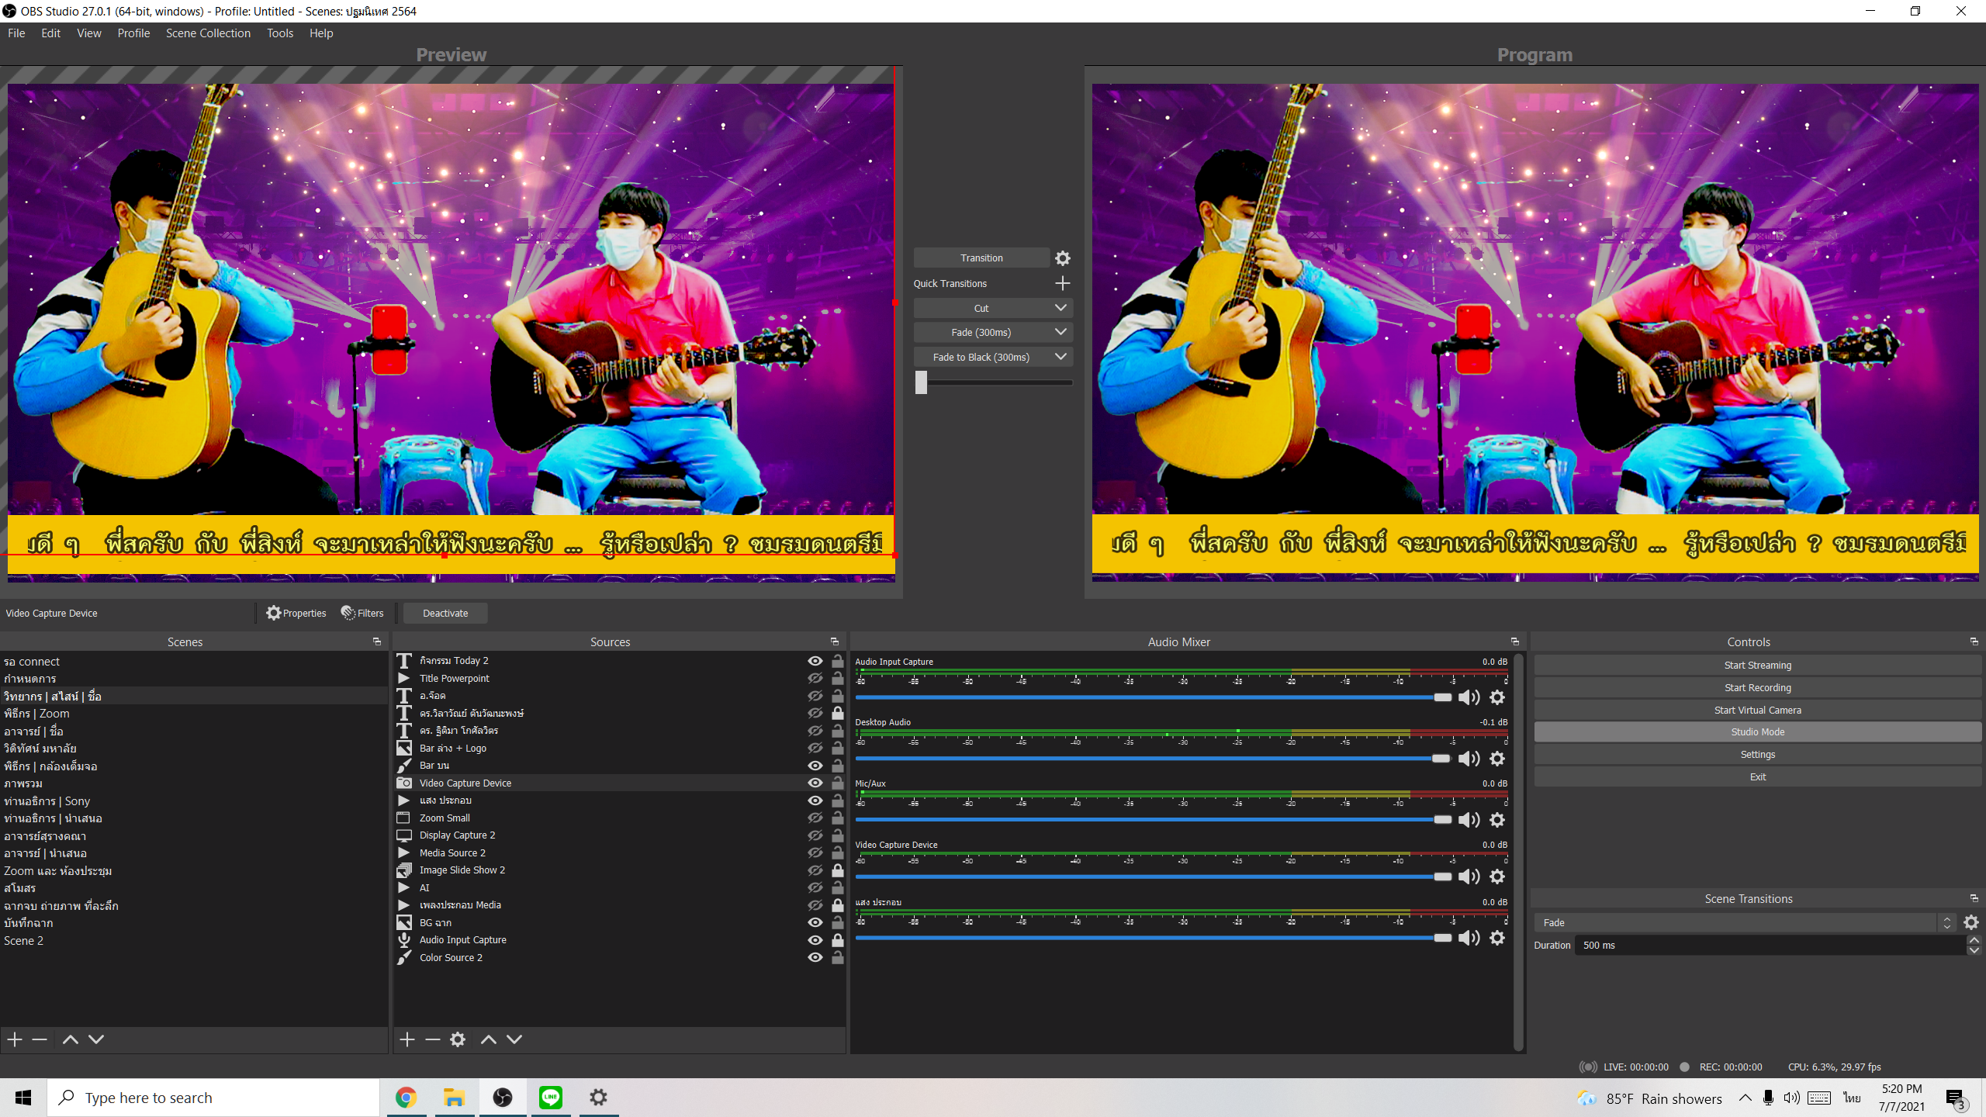Open the Tools menu
This screenshot has height=1117, width=1986.
pyautogui.click(x=279, y=33)
